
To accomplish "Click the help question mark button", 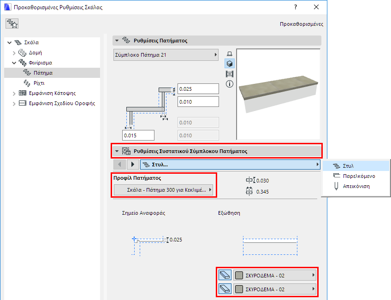I will (296, 7).
